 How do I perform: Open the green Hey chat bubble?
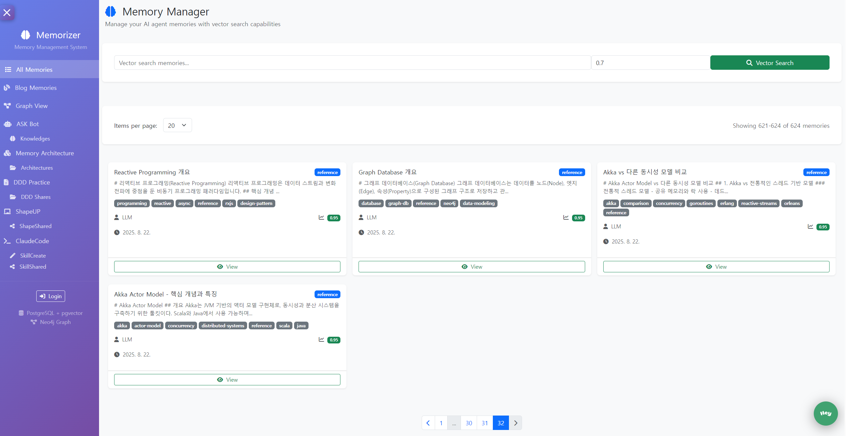point(826,413)
